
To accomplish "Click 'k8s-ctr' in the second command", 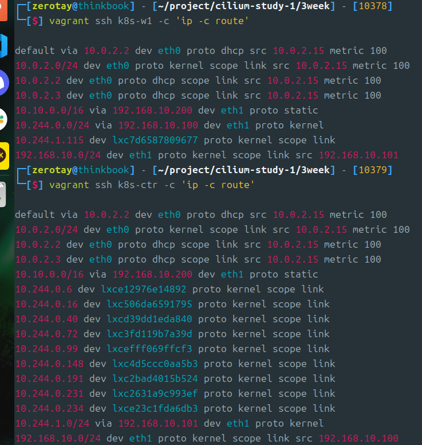I will [138, 185].
